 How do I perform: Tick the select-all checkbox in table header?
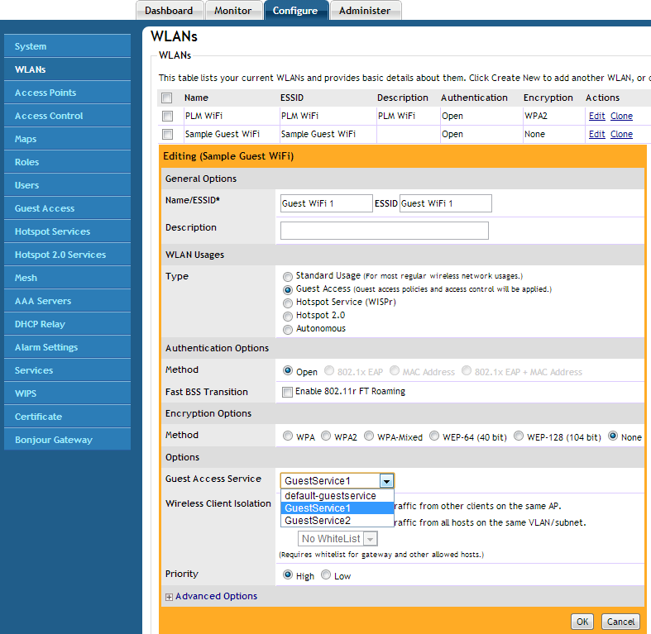[167, 98]
